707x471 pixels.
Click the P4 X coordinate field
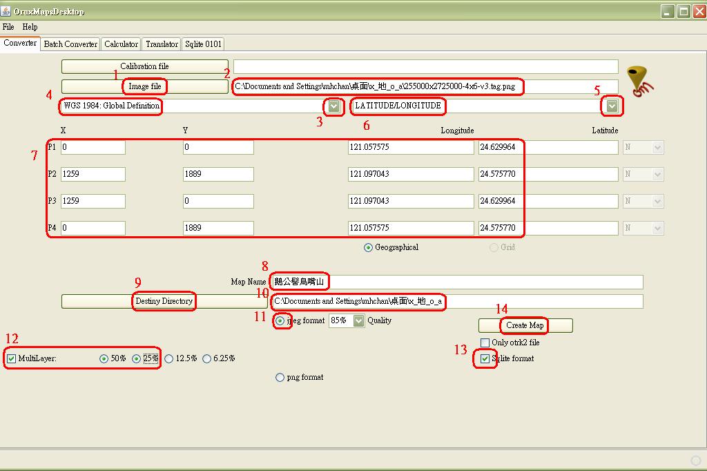(x=93, y=228)
